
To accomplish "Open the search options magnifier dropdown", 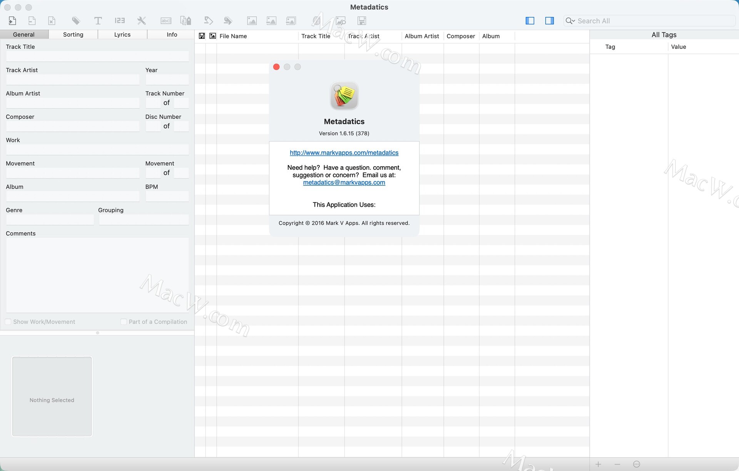I will [x=570, y=21].
